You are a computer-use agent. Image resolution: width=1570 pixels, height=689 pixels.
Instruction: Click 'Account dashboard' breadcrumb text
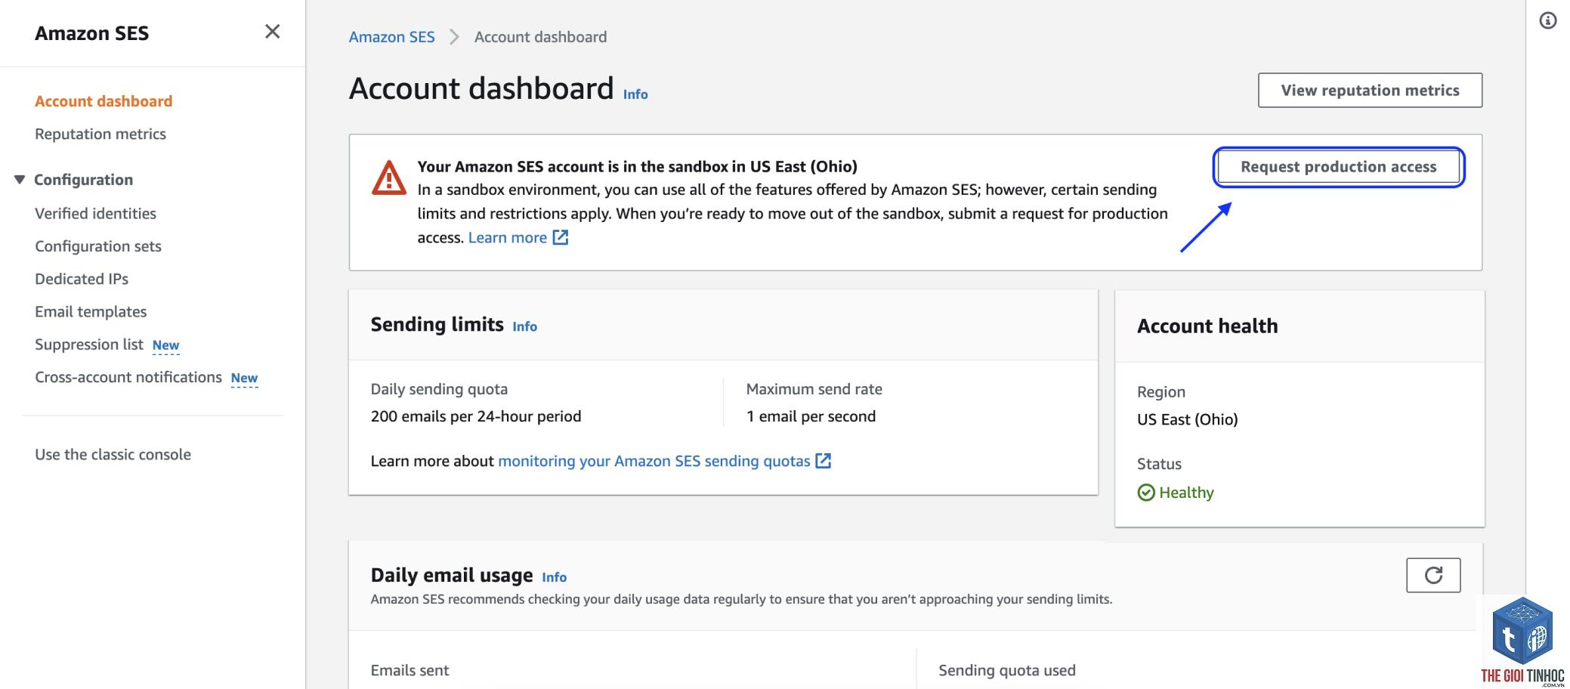click(540, 37)
